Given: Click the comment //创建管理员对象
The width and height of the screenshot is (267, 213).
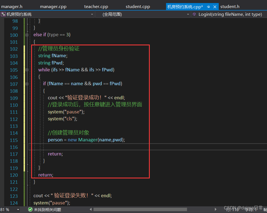Looking at the screenshot, I should pos(68,133).
